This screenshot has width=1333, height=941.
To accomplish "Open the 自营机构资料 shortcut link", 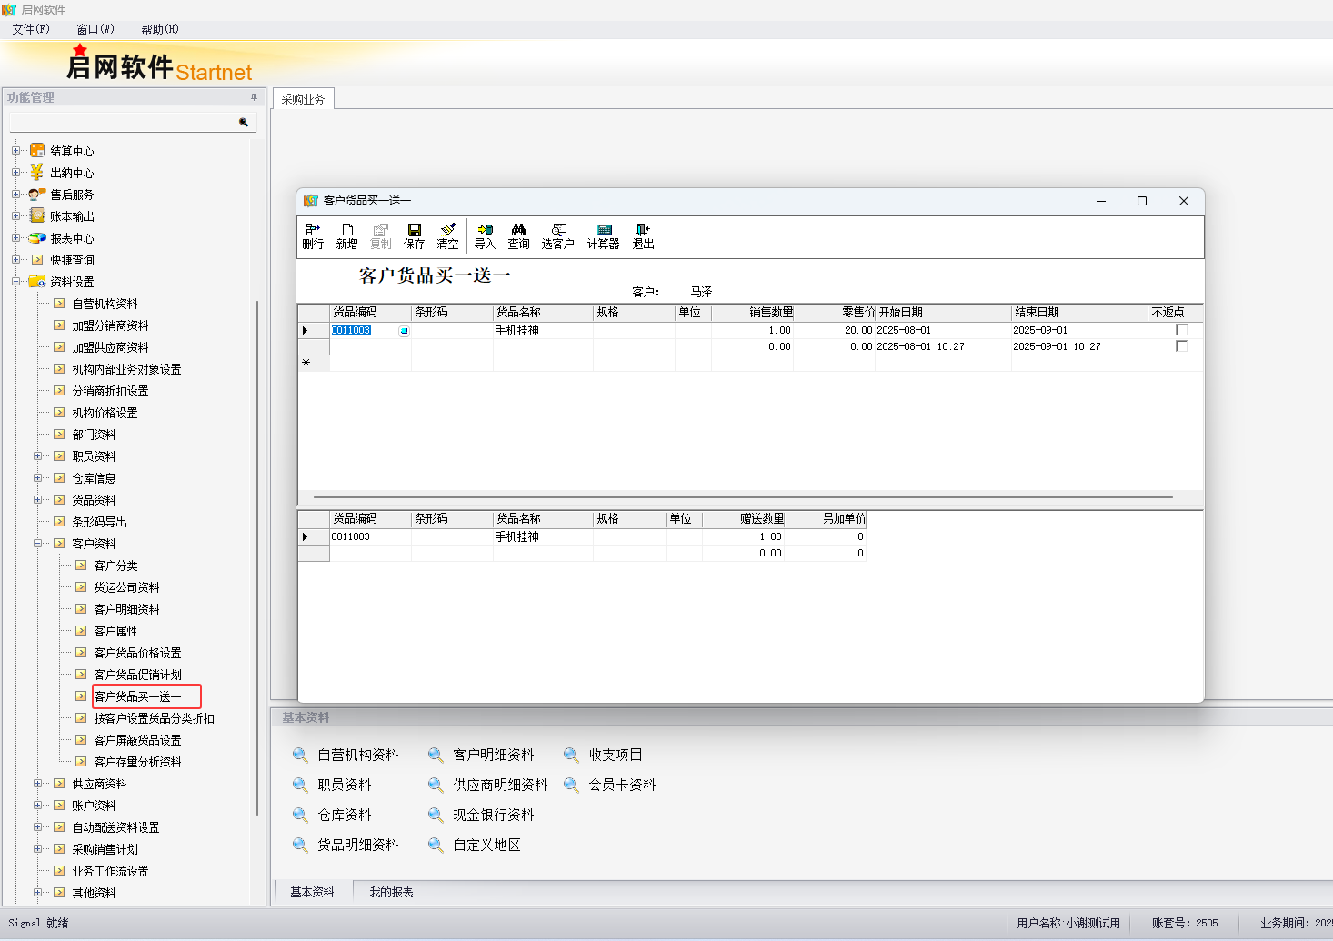I will pos(358,755).
